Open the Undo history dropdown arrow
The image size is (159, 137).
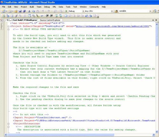tap(46, 11)
